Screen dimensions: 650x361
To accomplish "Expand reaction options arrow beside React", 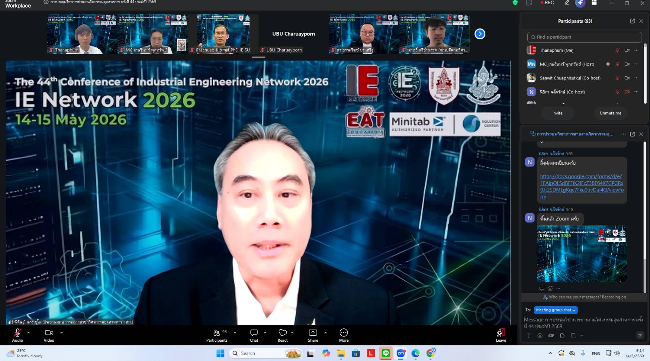I will 292,333.
